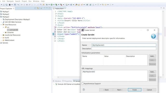This screenshot has height=93, width=166.
Task: Maximize the editor area icon
Action: pyautogui.click(x=164, y=8)
